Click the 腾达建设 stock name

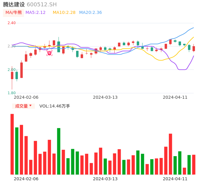click(x=14, y=5)
